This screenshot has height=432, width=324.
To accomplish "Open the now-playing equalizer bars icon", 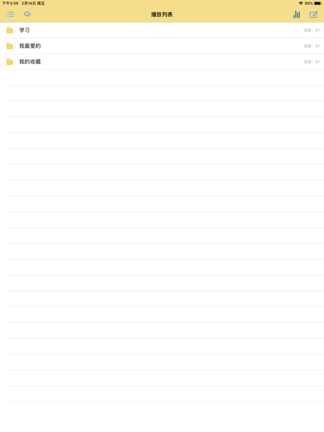I will (296, 14).
